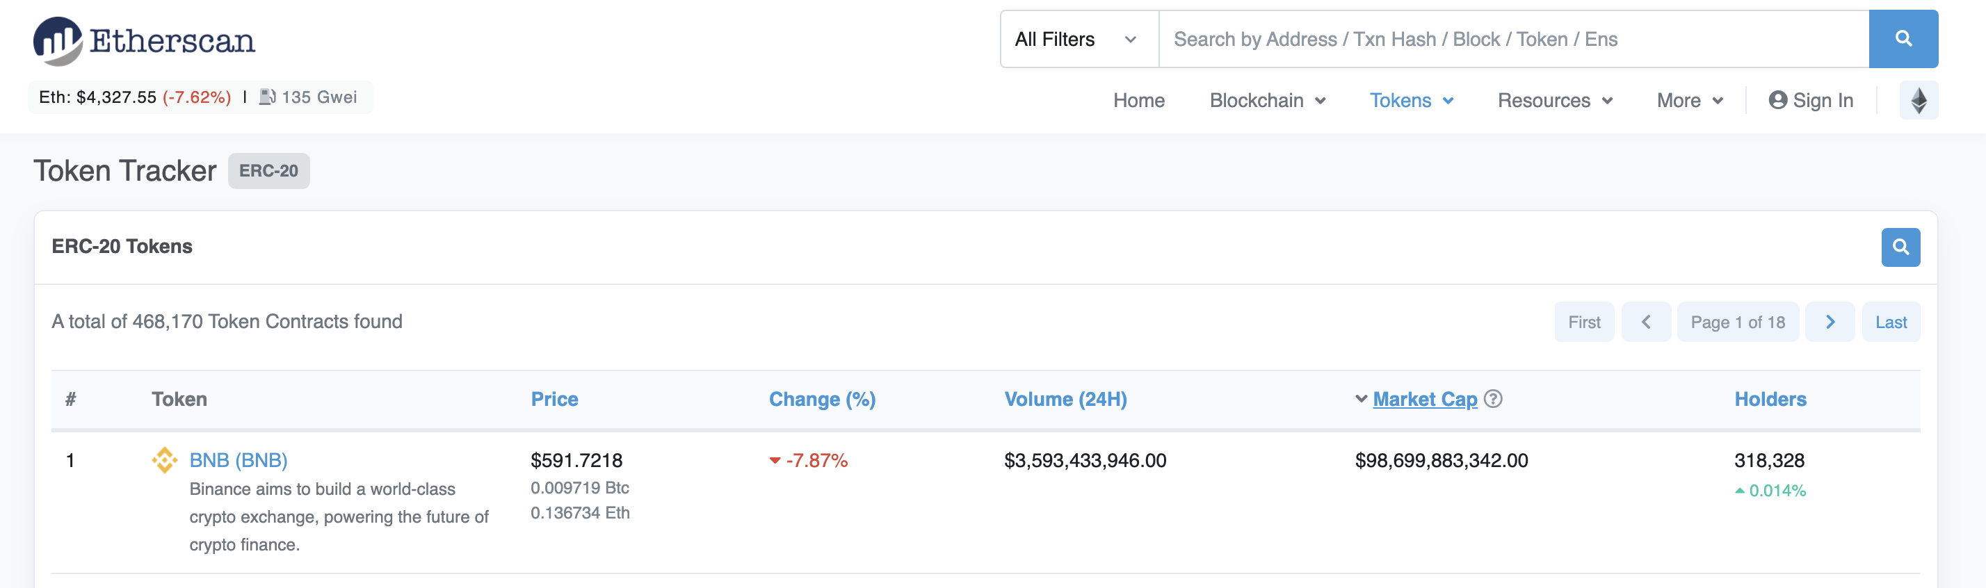Click the BNB token logo icon
Image resolution: width=1986 pixels, height=588 pixels.
pyautogui.click(x=164, y=460)
